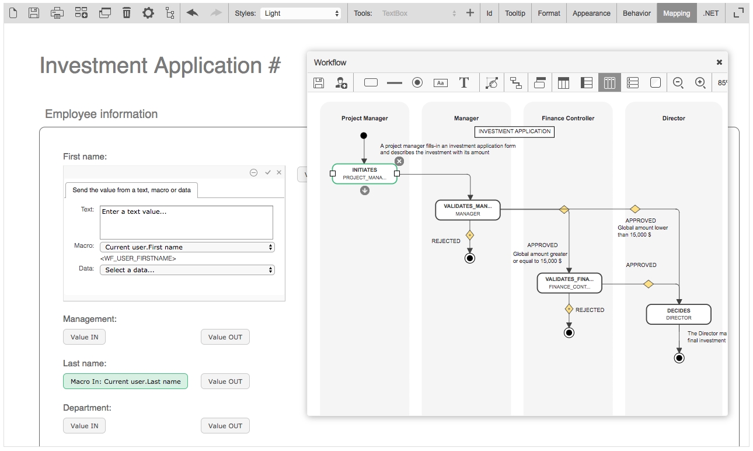The width and height of the screenshot is (753, 451).
Task: Add participant in Workflow toolbar
Action: (341, 83)
